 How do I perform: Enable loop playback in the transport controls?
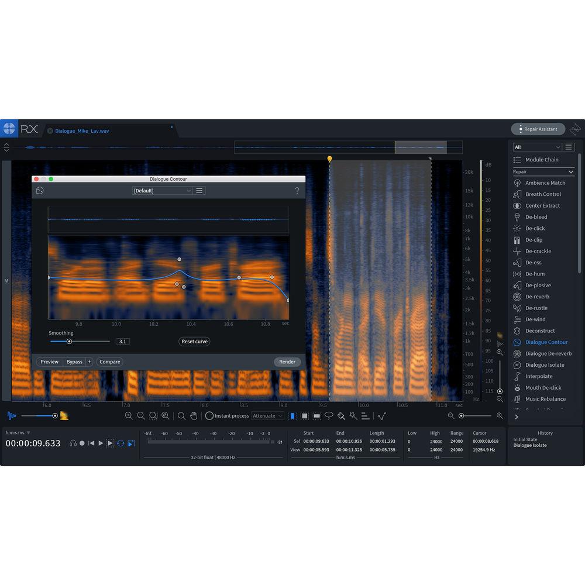coord(121,443)
